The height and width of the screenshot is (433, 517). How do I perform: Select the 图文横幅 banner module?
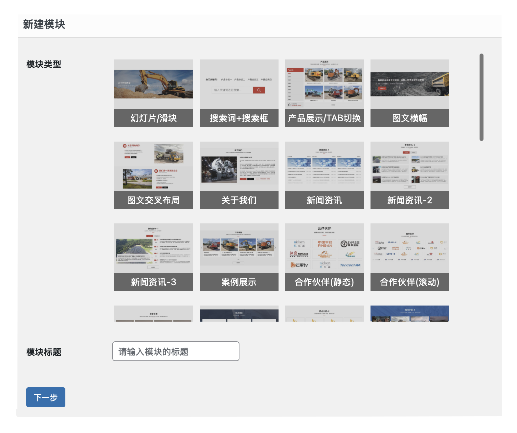click(x=410, y=93)
